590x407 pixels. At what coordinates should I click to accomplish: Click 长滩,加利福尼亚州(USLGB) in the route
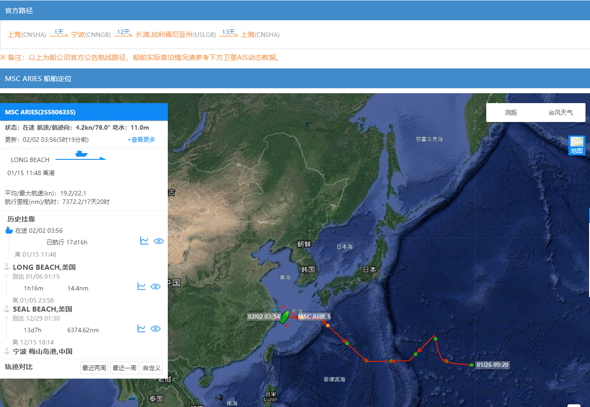pos(176,35)
